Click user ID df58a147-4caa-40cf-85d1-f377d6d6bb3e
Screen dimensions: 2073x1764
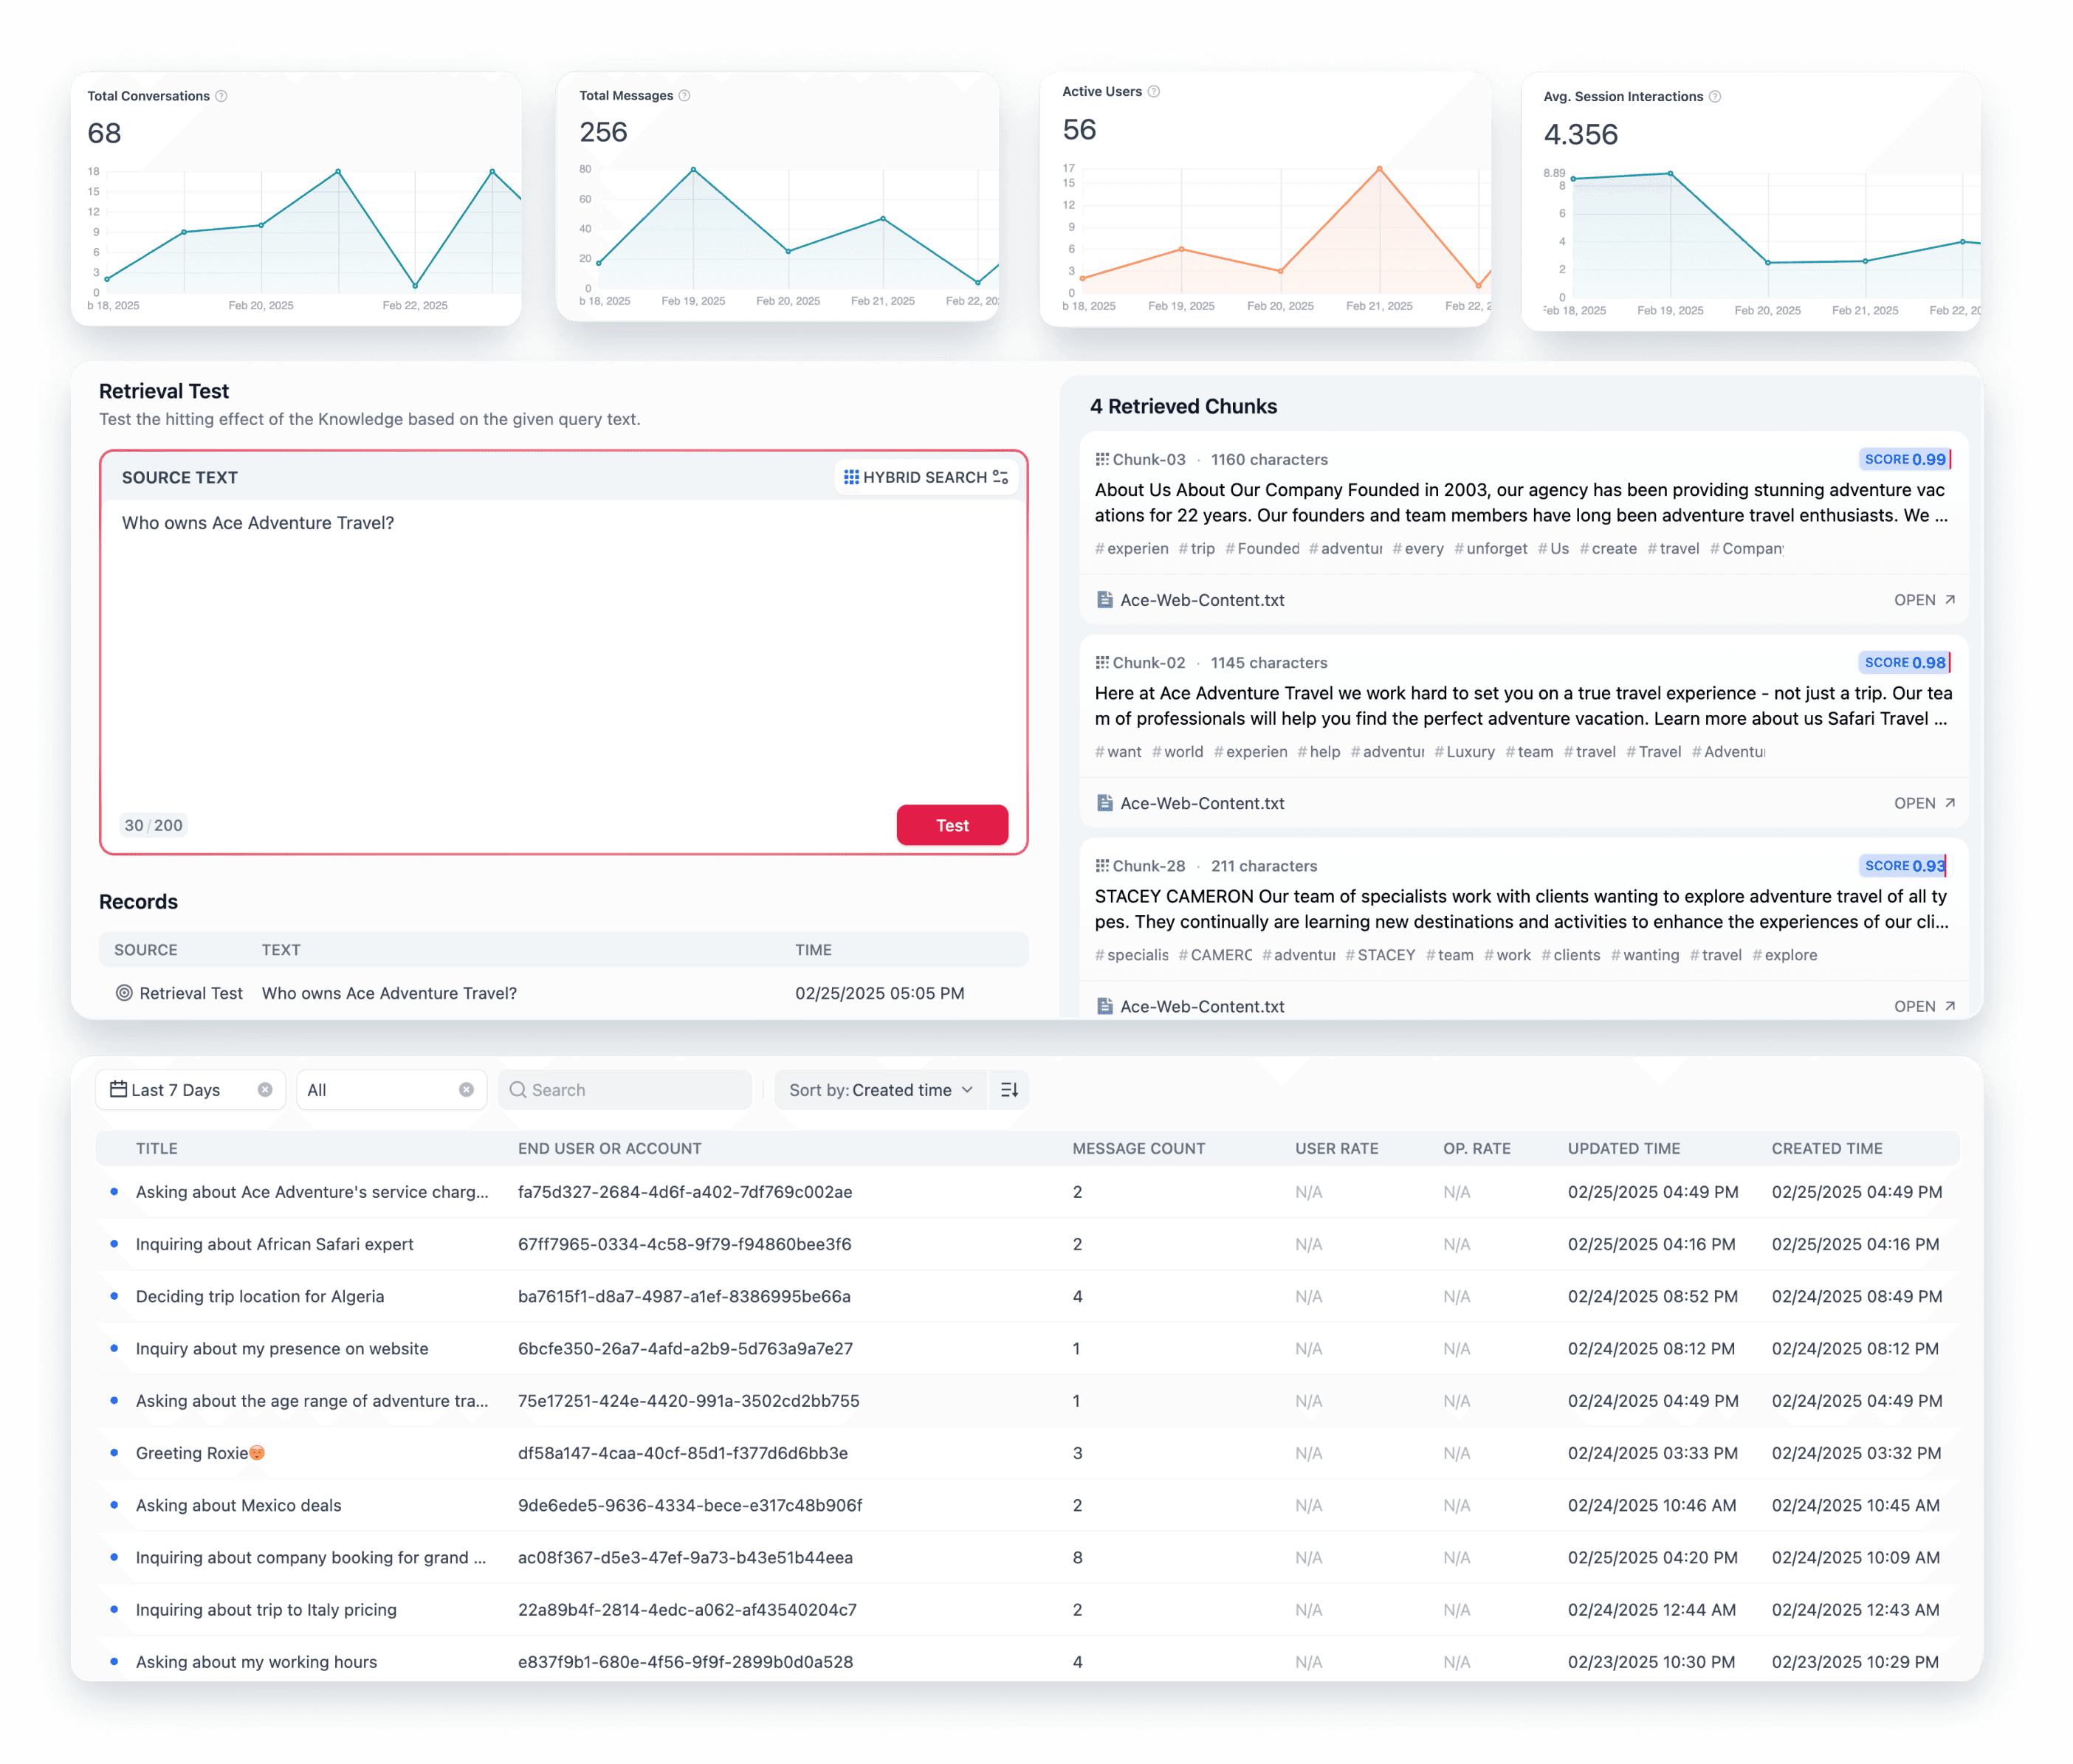pos(683,1453)
